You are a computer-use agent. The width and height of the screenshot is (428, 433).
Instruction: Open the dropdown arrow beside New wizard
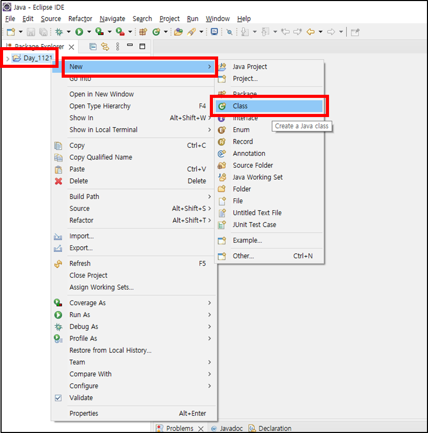[20, 32]
